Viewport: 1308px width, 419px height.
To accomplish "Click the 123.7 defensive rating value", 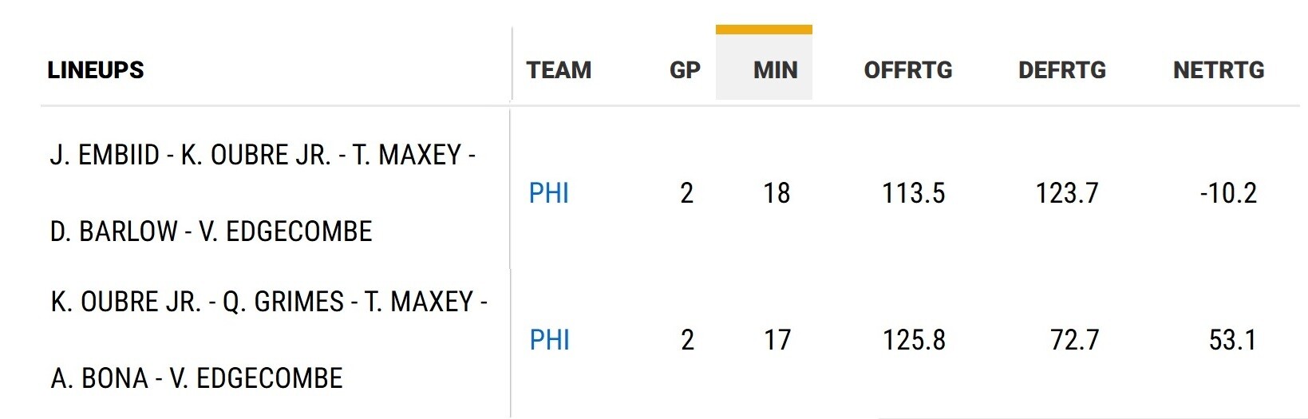I will point(1067,193).
